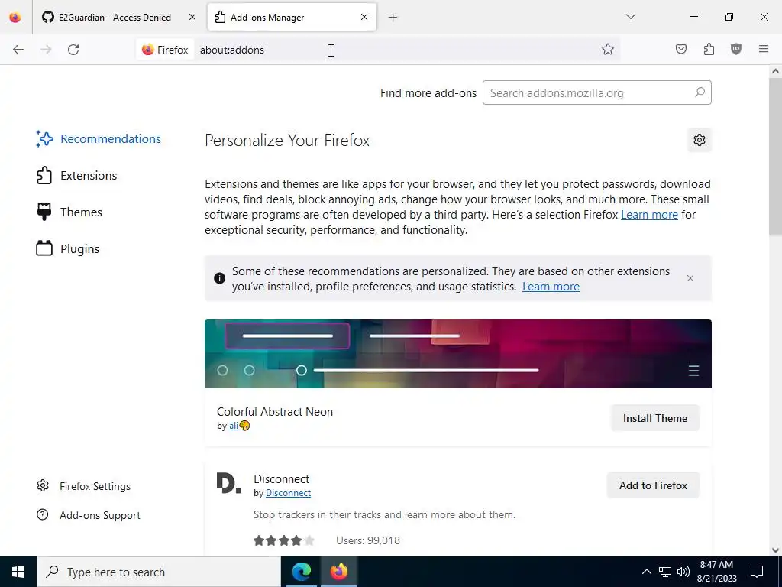Bookmark this page with the star icon
The height and width of the screenshot is (587, 782).
pyautogui.click(x=607, y=50)
